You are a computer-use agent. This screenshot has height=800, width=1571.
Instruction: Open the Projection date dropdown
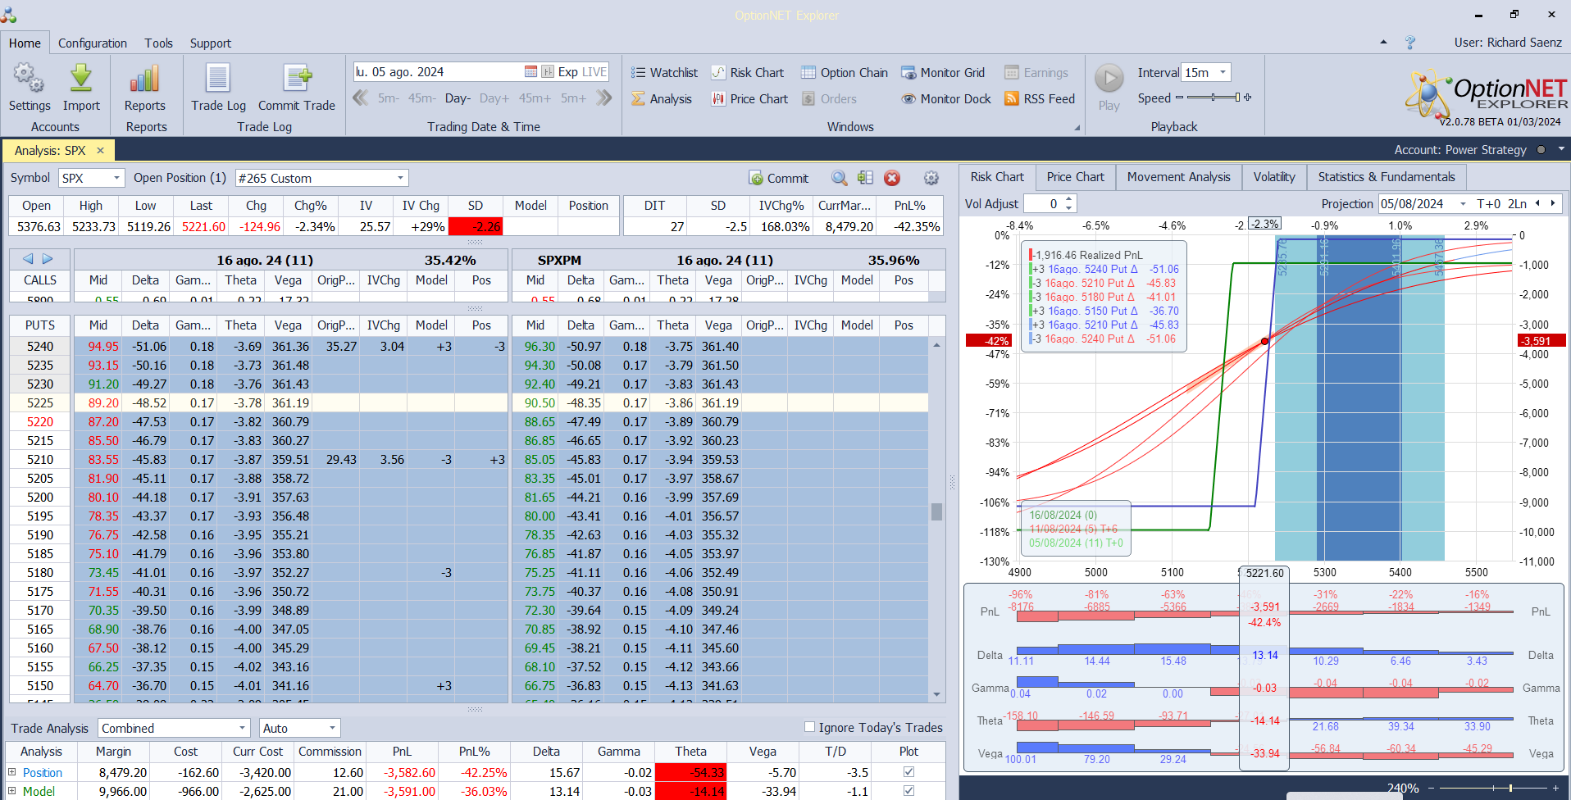pyautogui.click(x=1462, y=203)
